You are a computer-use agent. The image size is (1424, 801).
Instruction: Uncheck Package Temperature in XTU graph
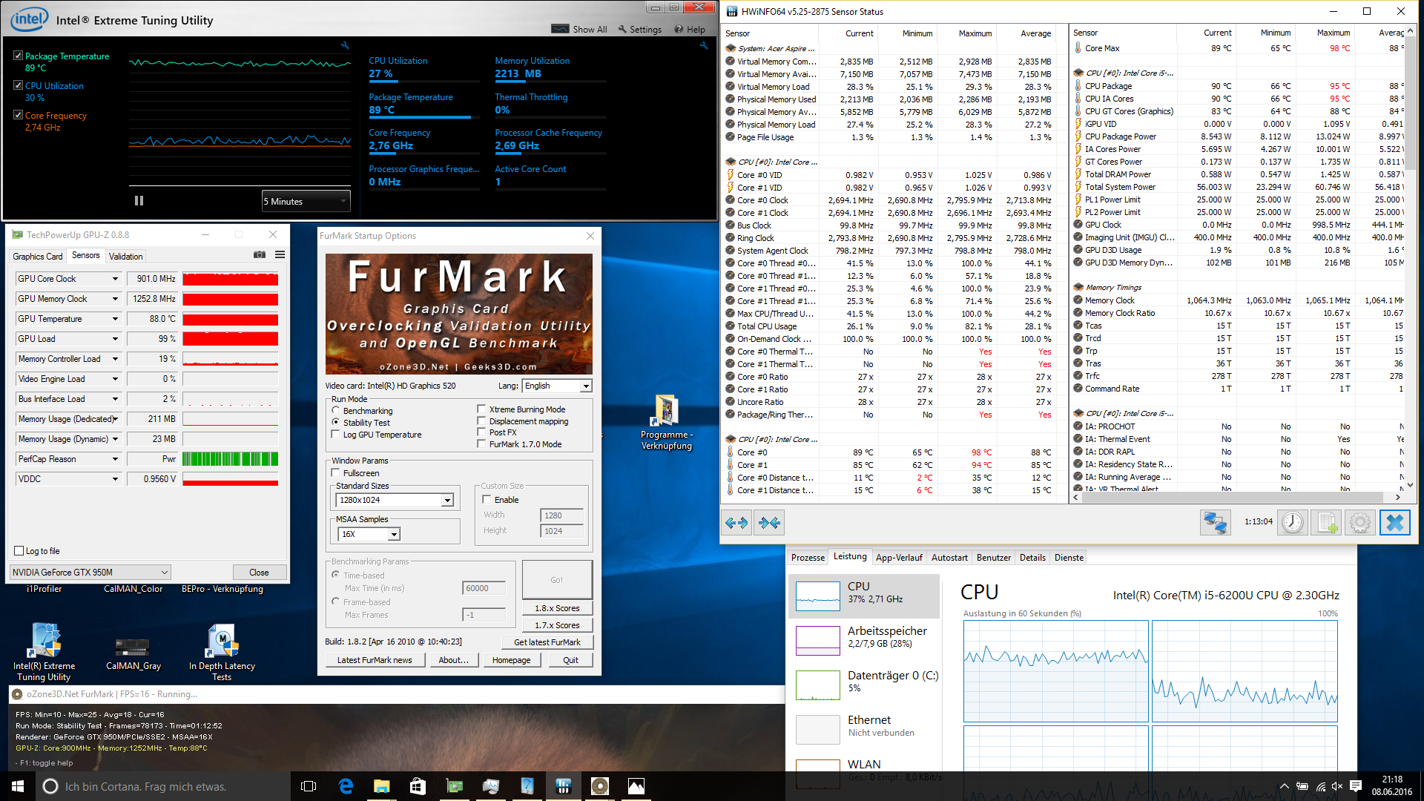[x=18, y=56]
